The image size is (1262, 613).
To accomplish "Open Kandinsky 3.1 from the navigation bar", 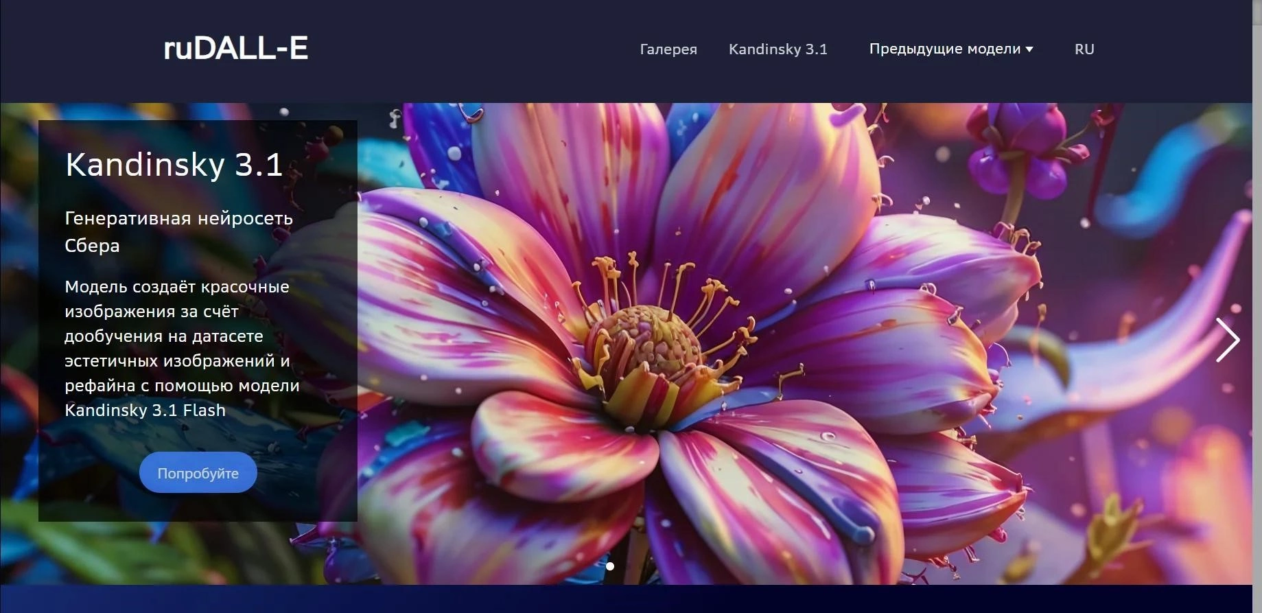I will (778, 49).
